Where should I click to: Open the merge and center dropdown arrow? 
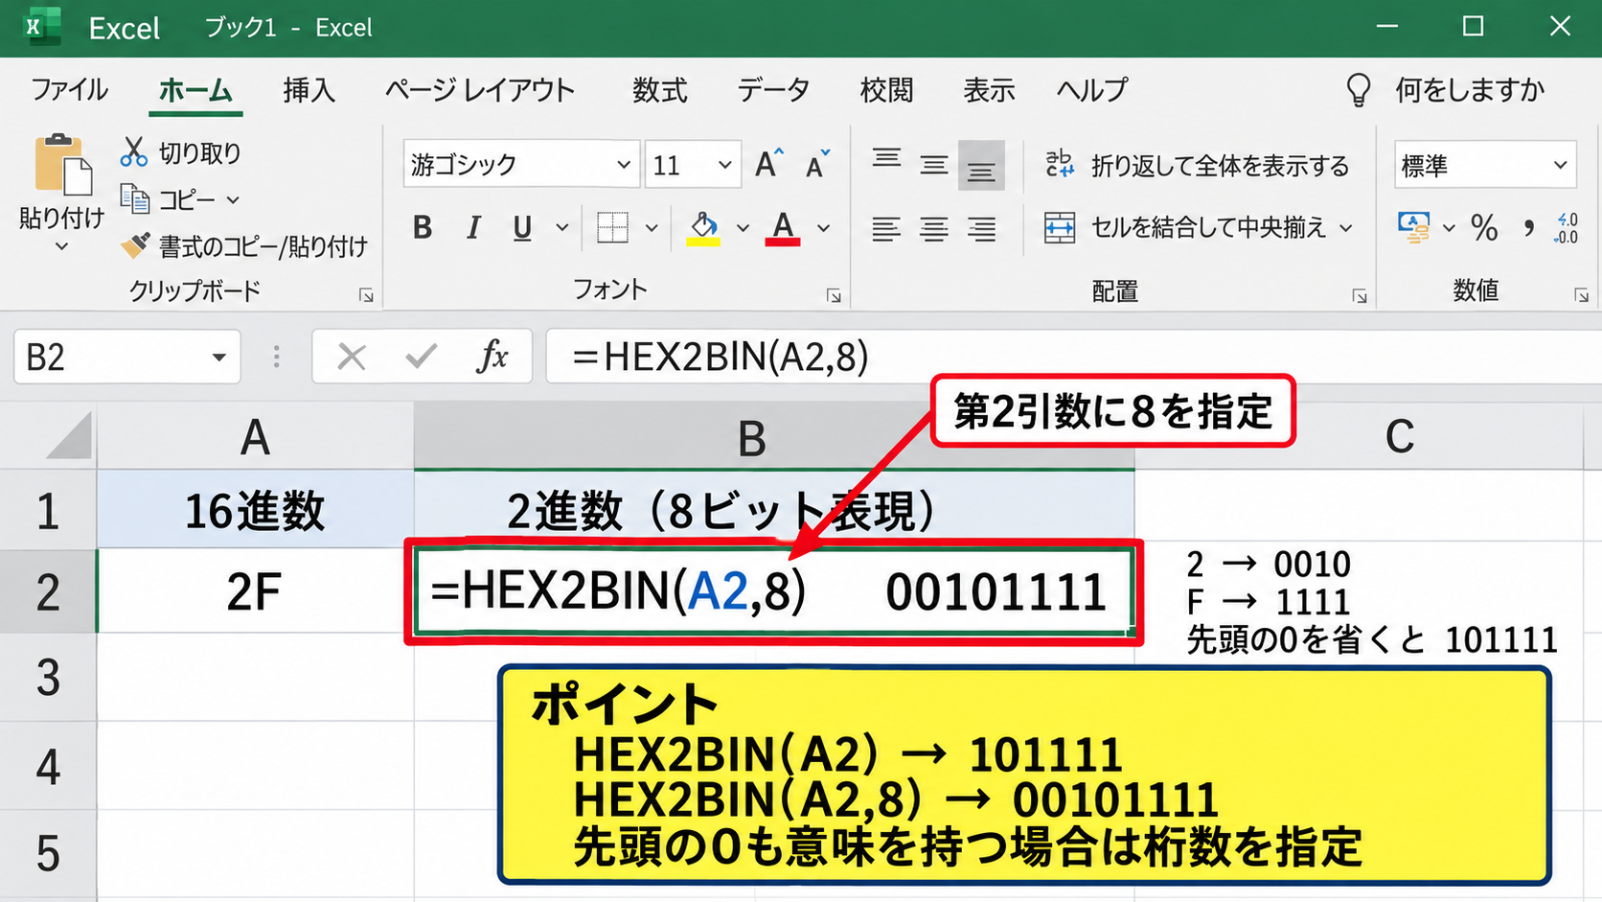1346,228
